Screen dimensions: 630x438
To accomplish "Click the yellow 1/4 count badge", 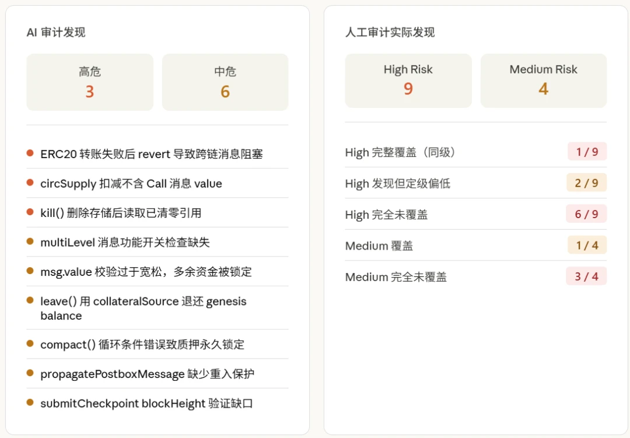I will pos(586,246).
